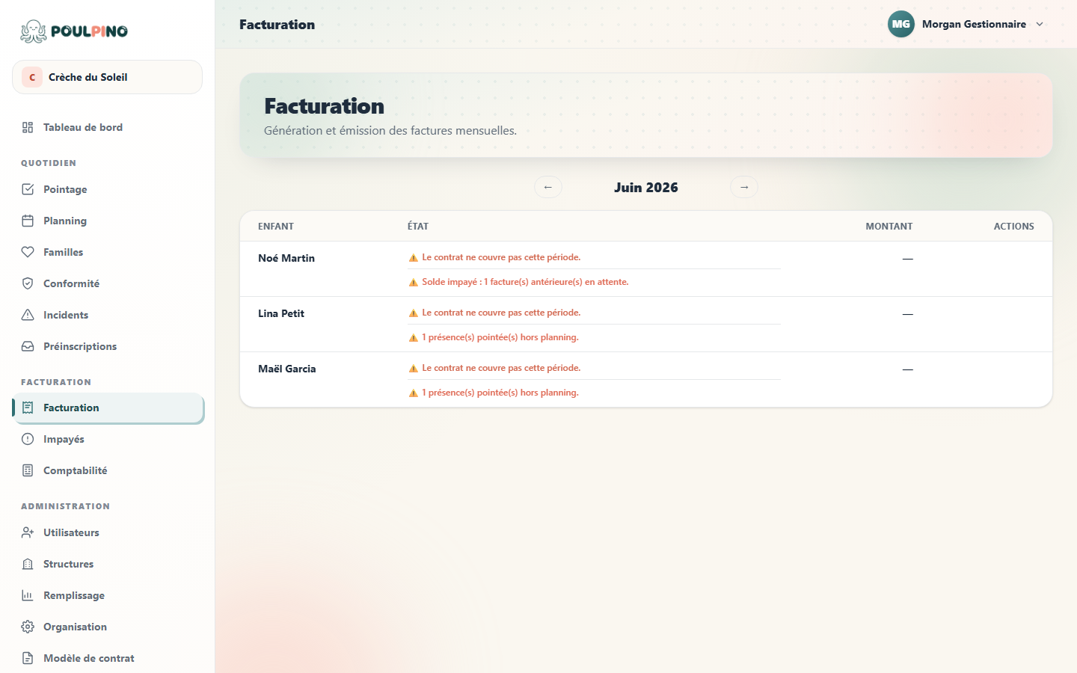The width and height of the screenshot is (1077, 673).
Task: Click the Comptabilité calculator icon
Action: pos(28,470)
